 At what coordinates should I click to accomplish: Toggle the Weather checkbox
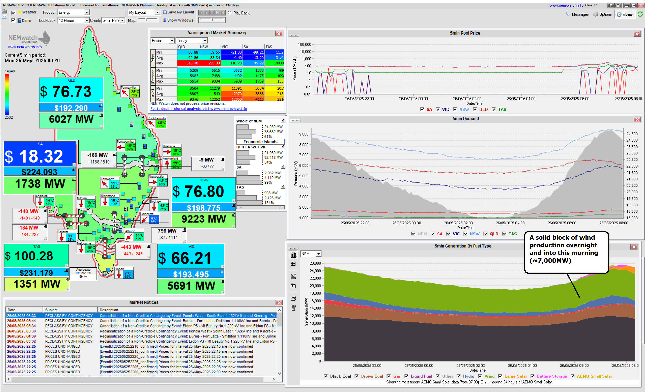tap(13, 12)
